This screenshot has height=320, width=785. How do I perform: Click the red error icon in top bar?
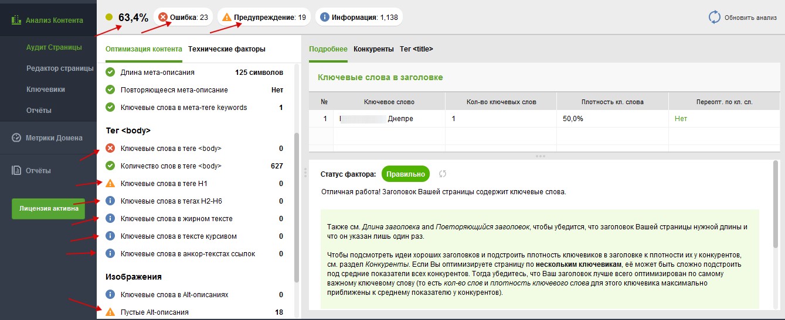coord(163,17)
